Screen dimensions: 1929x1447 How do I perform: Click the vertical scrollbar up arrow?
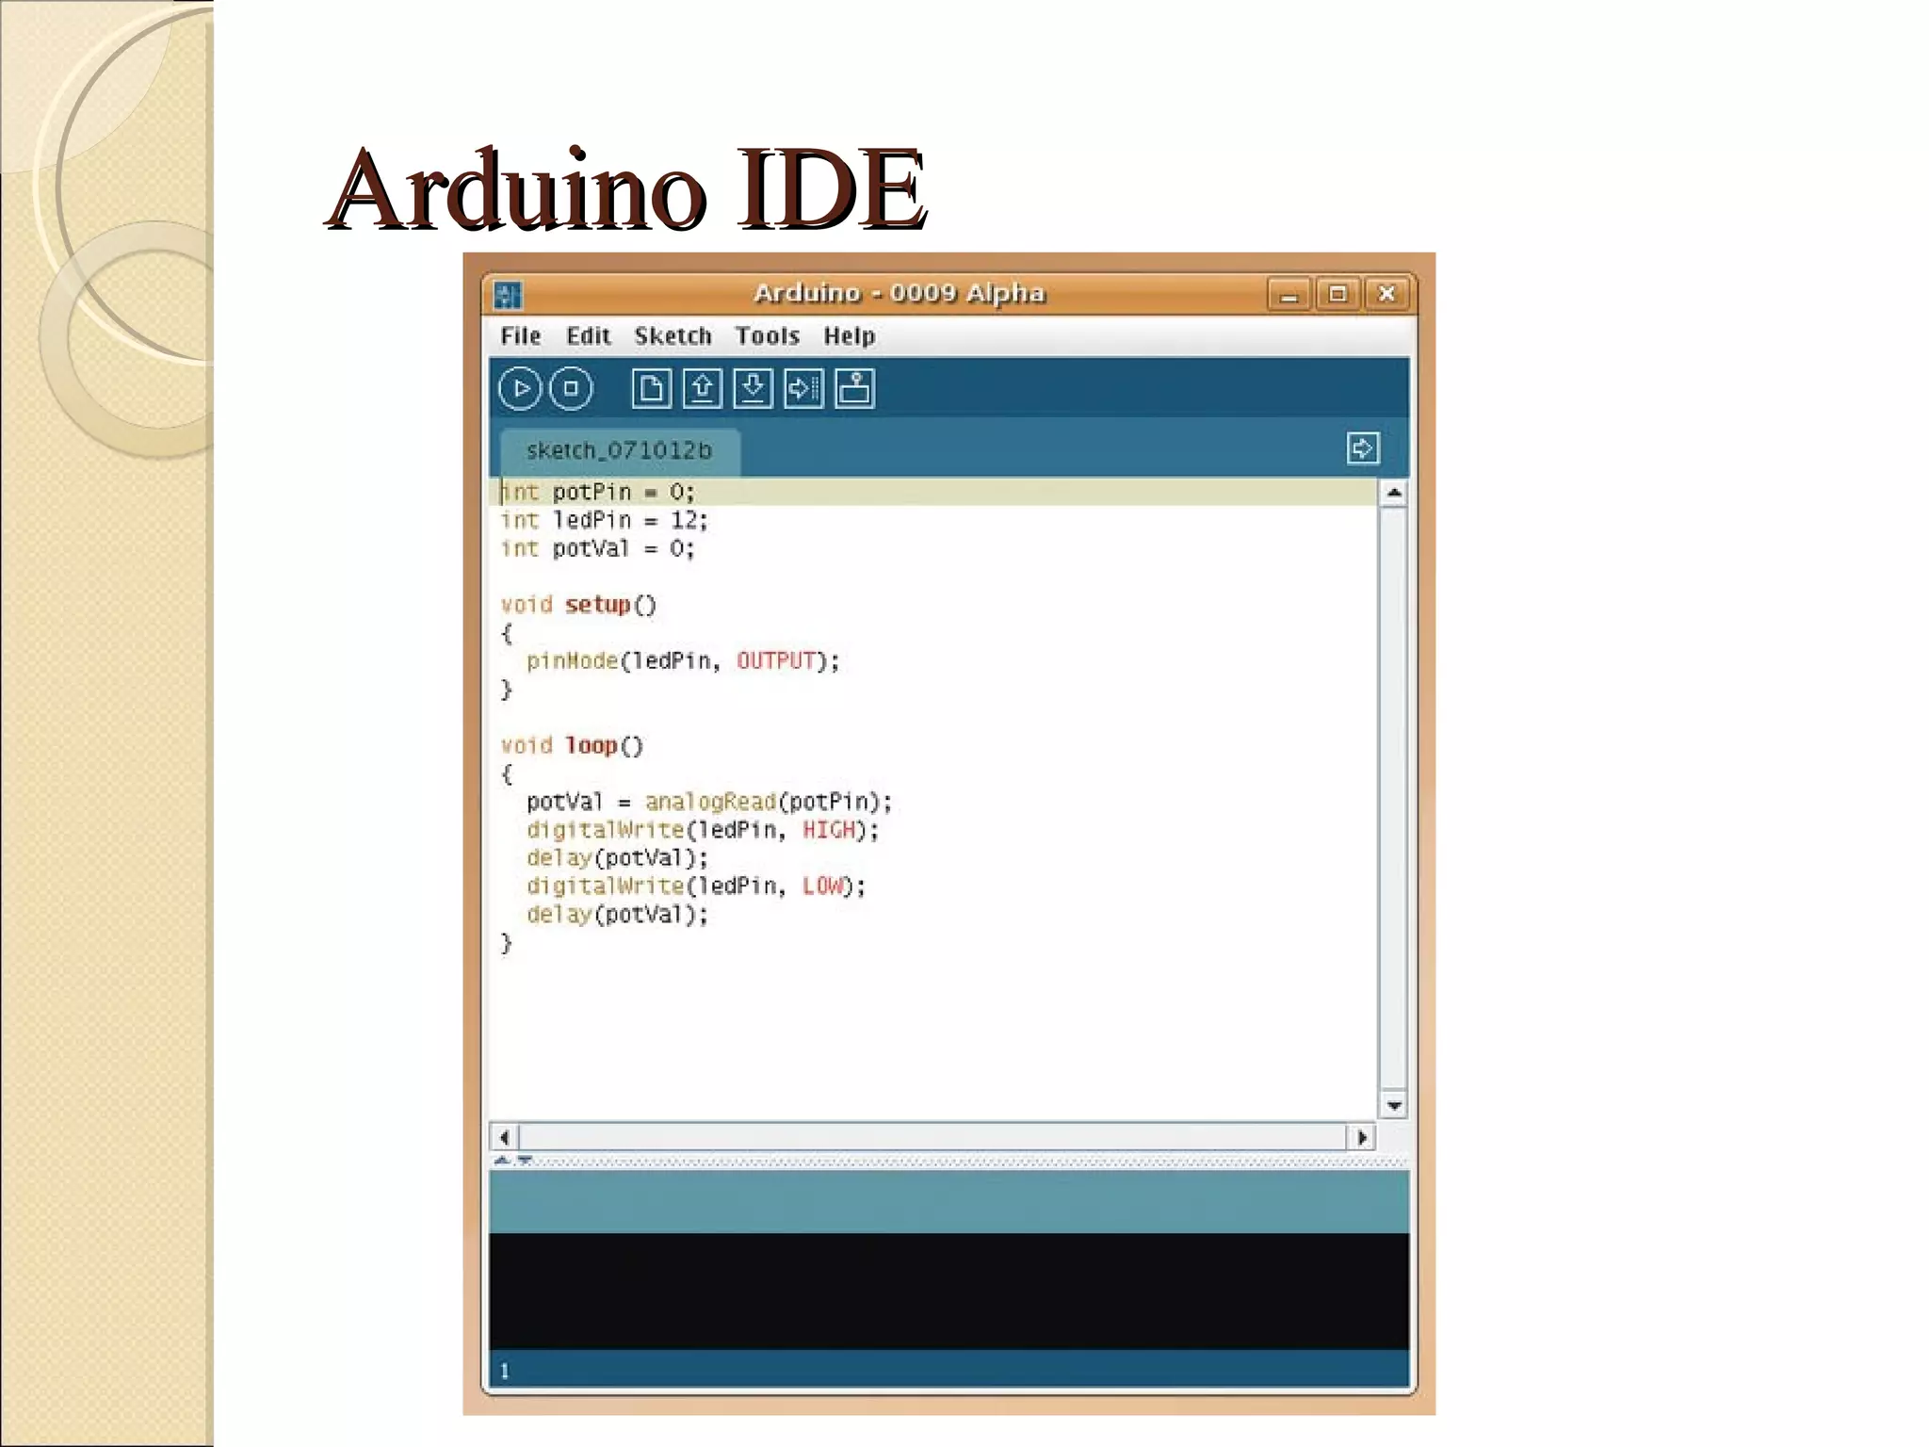pos(1394,493)
